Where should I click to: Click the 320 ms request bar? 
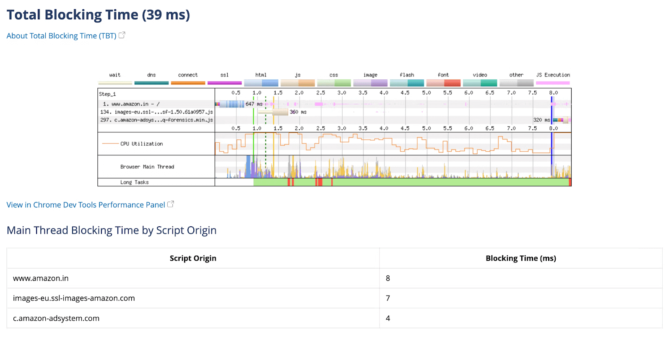560,120
